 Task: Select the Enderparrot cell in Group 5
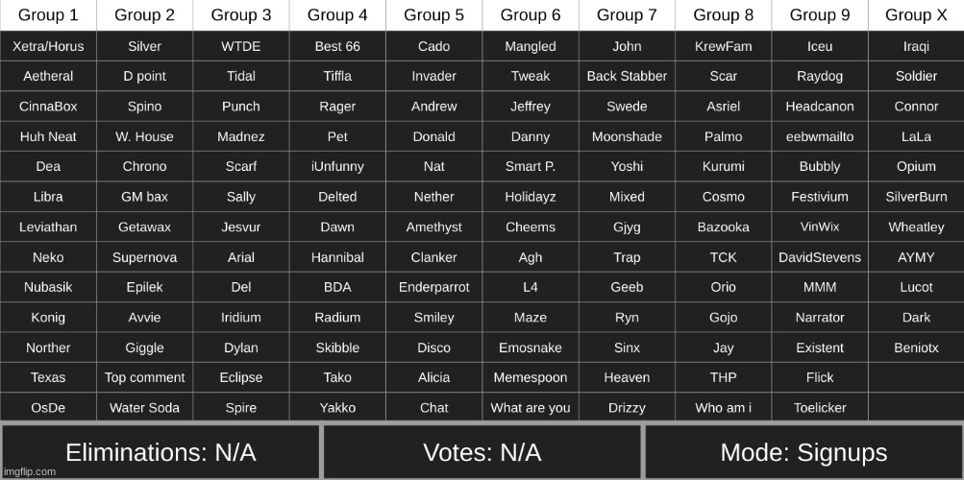[x=433, y=287]
